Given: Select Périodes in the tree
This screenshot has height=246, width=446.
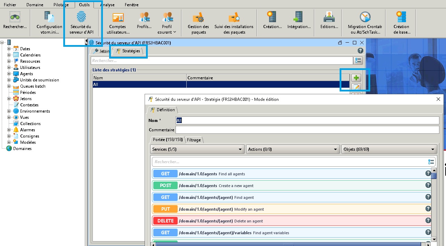Looking at the screenshot, I should tap(28, 93).
